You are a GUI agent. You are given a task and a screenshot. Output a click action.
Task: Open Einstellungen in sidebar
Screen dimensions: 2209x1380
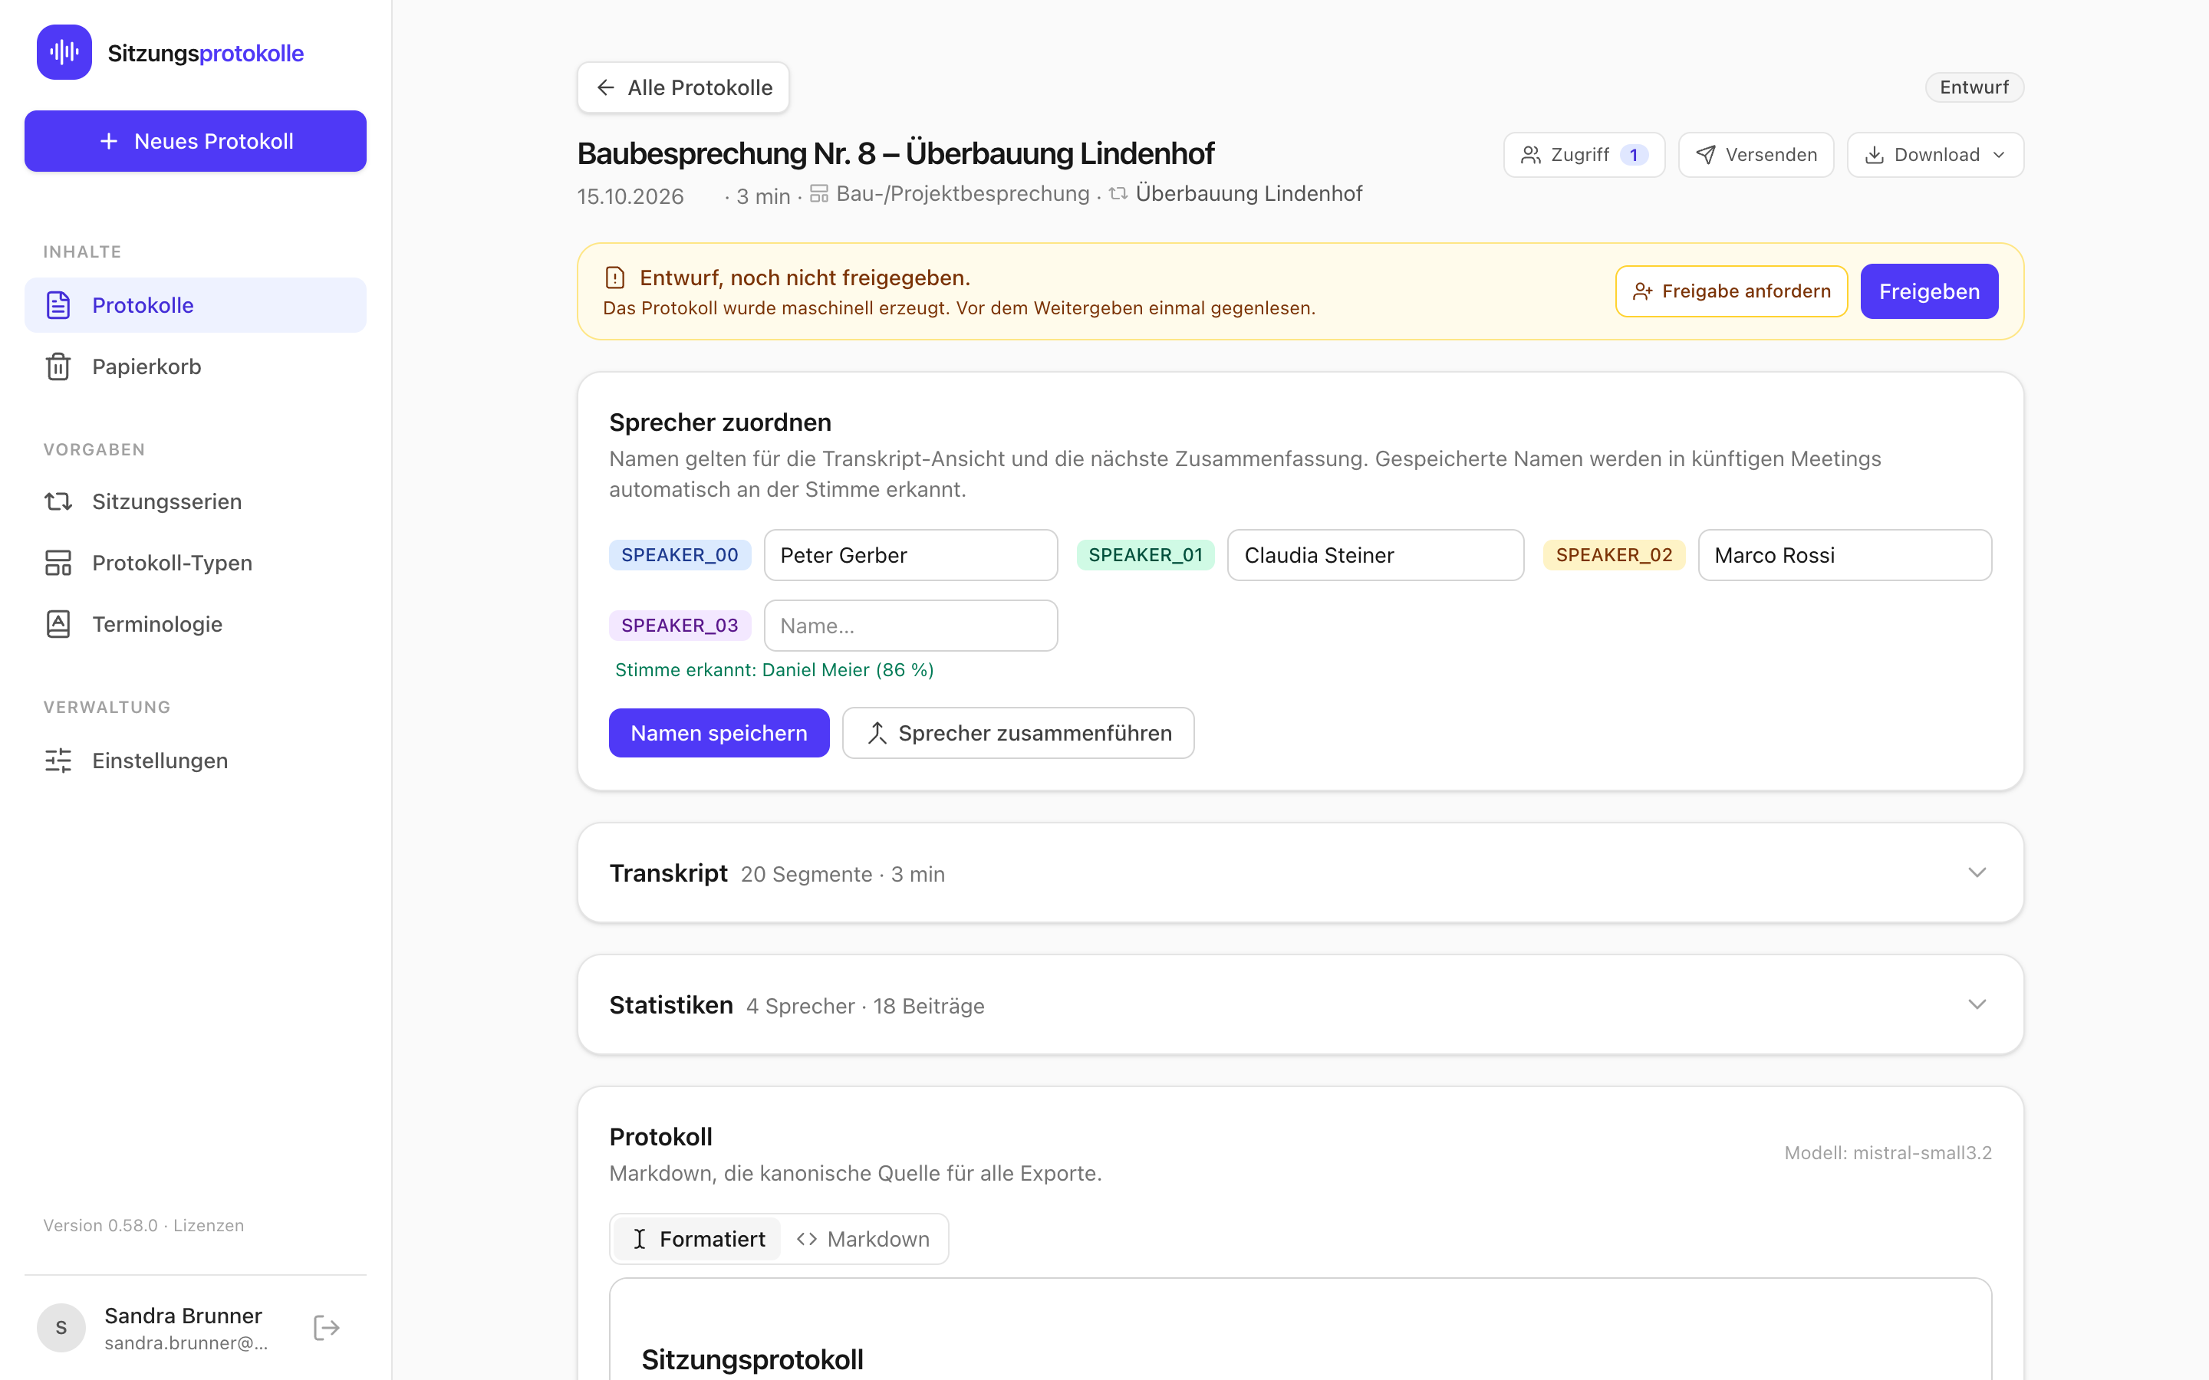pos(196,761)
